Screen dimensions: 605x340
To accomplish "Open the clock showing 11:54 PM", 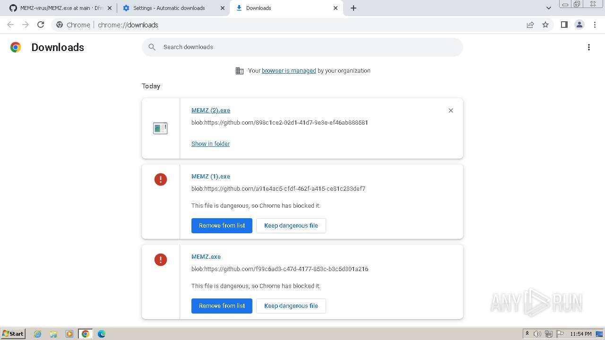I will tap(581, 334).
